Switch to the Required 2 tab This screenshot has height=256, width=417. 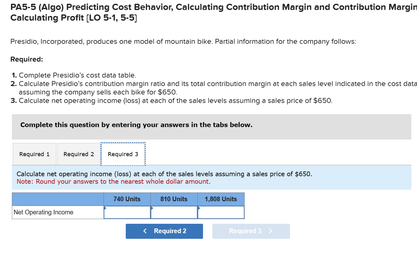pos(78,154)
